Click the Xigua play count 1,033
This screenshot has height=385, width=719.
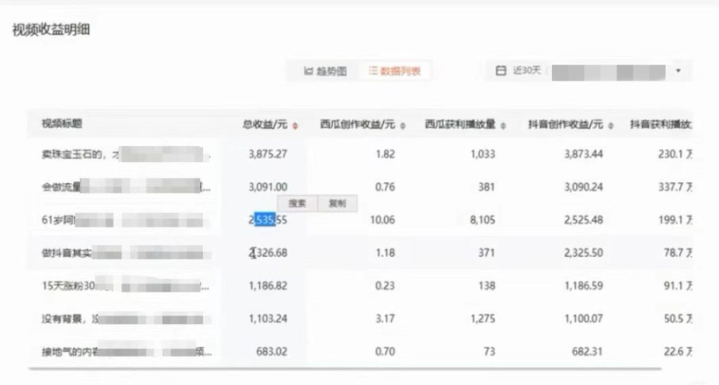click(x=482, y=154)
